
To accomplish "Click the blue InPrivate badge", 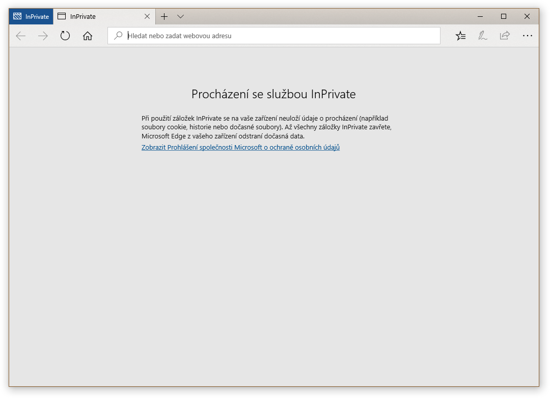I will click(x=31, y=16).
